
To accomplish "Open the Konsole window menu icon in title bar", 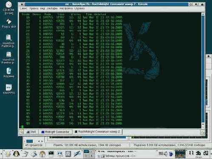I will click(22, 4).
